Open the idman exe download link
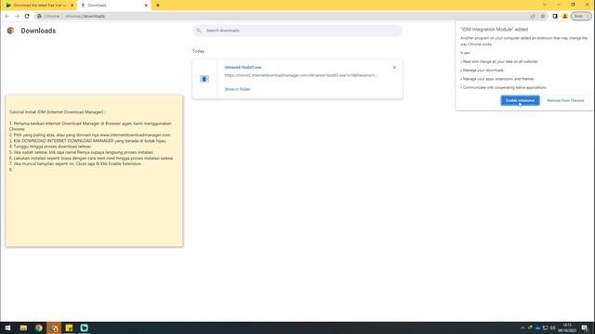 [x=243, y=68]
